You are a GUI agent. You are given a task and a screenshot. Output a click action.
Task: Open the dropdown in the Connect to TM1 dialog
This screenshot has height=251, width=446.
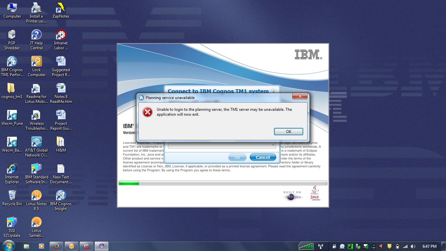point(273,145)
